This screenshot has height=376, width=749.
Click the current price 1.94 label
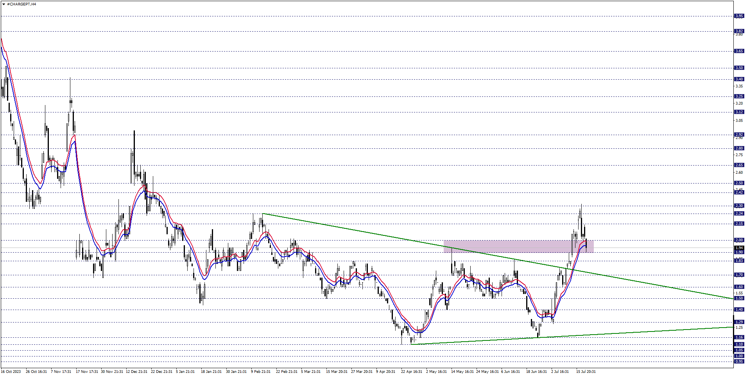click(x=739, y=248)
